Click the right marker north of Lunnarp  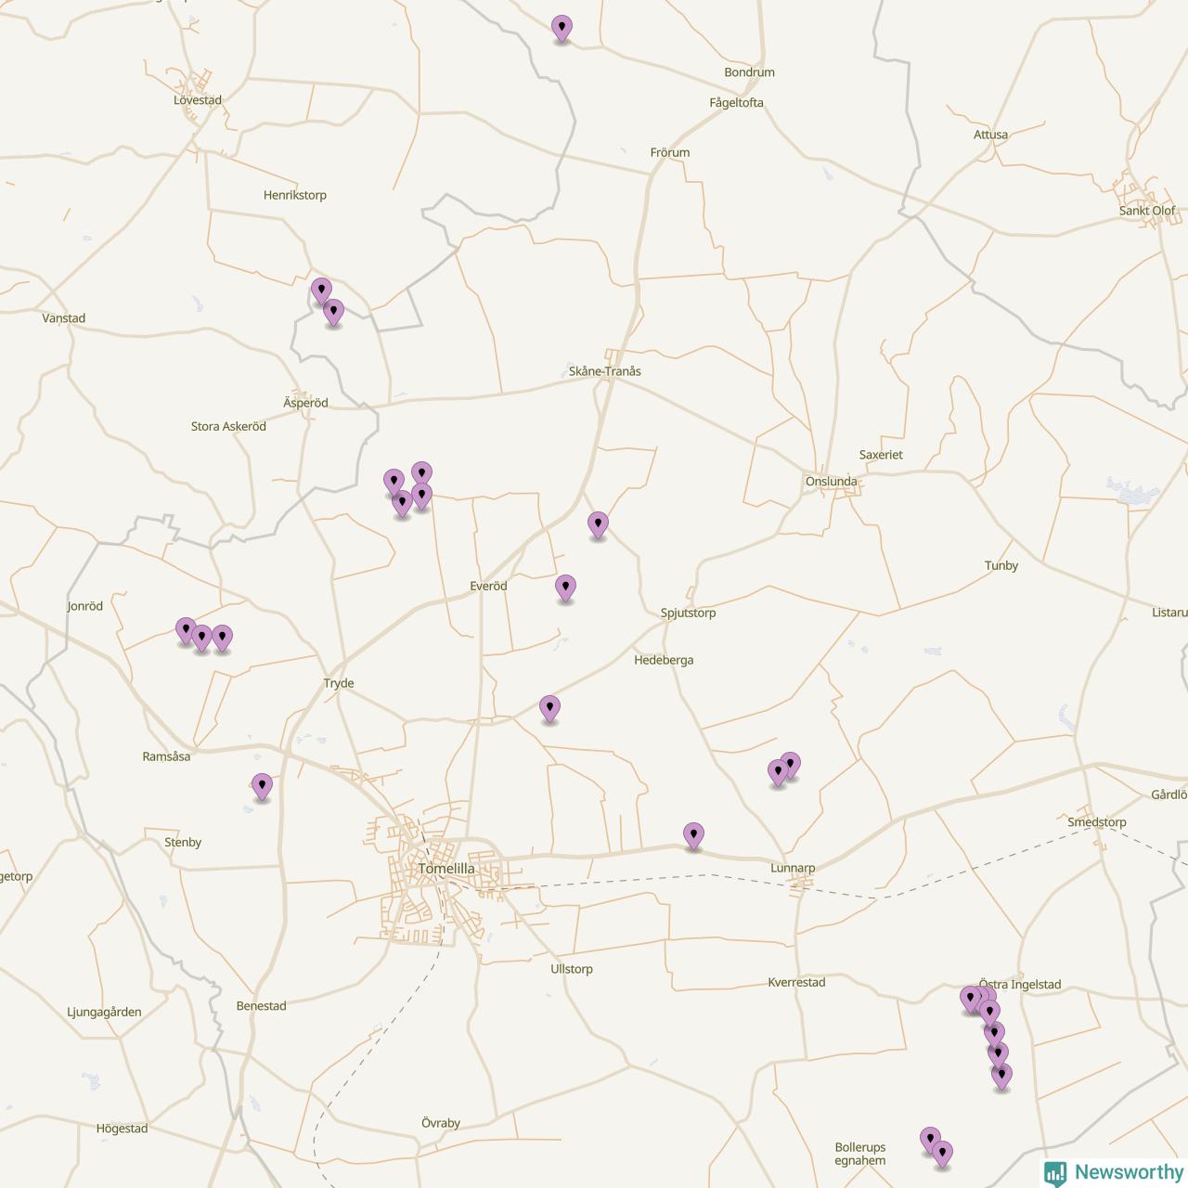pos(790,766)
